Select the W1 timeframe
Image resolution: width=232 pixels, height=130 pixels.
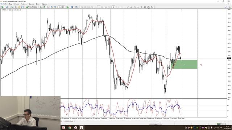point(105,7)
